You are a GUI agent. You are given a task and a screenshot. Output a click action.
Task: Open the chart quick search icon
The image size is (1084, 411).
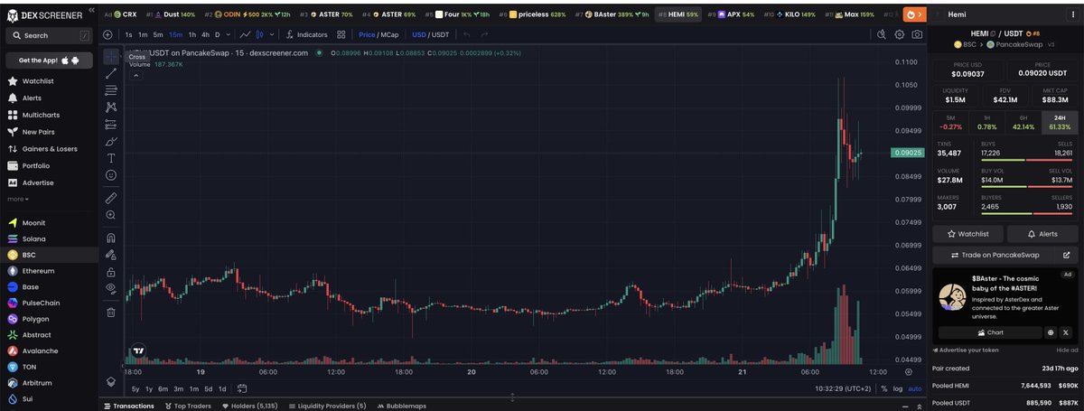883,34
